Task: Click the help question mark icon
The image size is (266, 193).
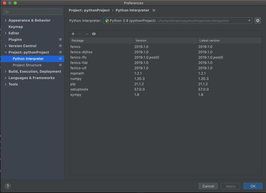Action: click(x=7, y=186)
